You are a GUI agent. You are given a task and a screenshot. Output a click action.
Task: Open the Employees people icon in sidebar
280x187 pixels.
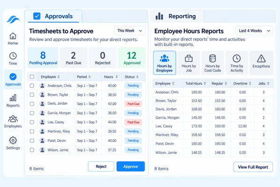point(13,119)
